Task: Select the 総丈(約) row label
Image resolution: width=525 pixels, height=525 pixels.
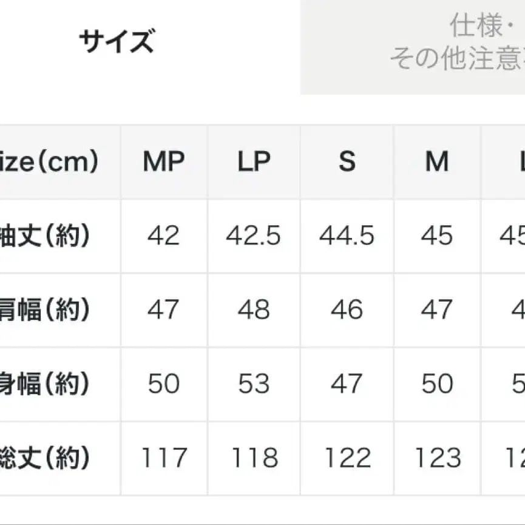Action: click(x=49, y=458)
